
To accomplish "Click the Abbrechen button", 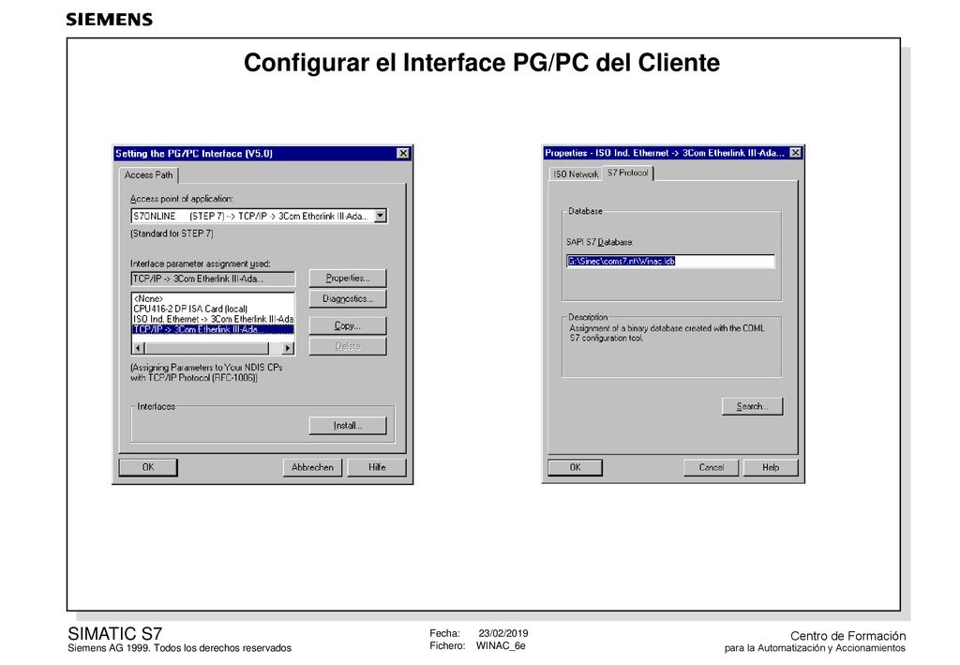I will 312,467.
